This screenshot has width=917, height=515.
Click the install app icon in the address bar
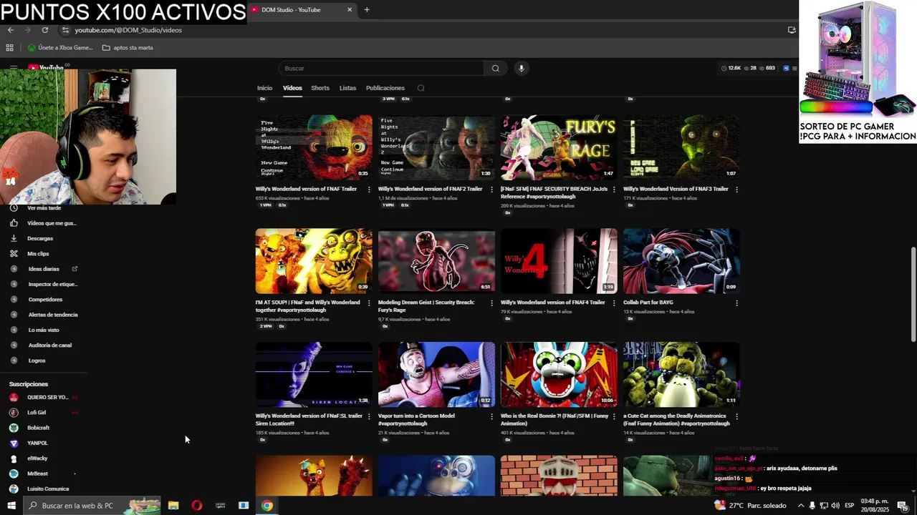click(x=792, y=30)
